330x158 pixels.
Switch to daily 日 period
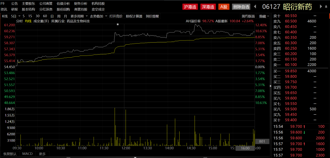pyautogui.click(x=52, y=16)
